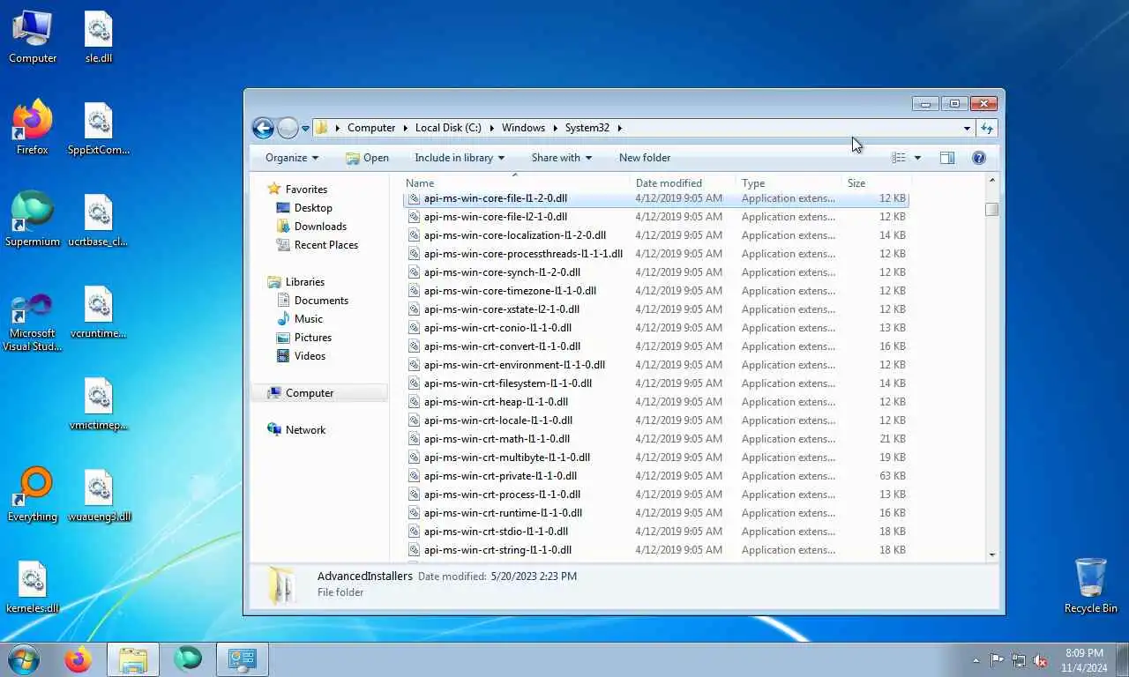Open the Documents library

[321, 301]
